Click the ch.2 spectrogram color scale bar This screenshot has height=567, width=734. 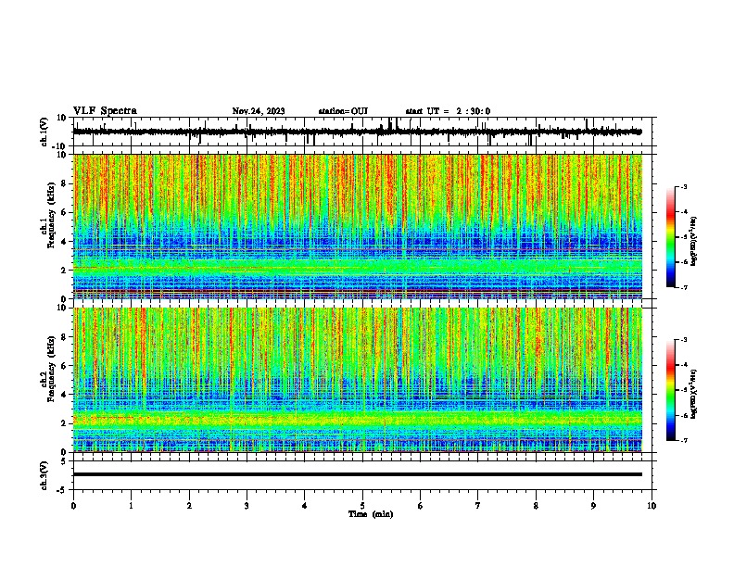click(670, 390)
